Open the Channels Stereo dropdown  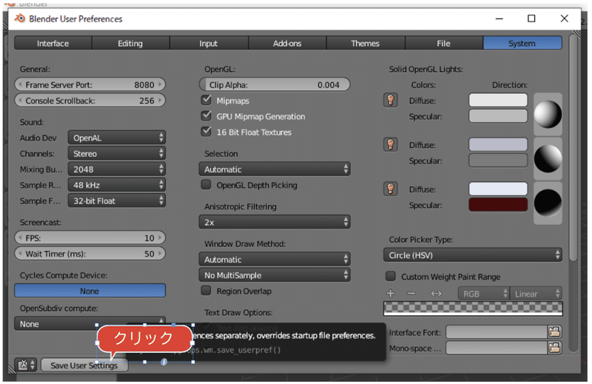coord(117,154)
